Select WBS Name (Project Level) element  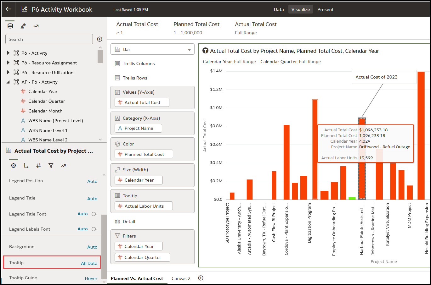tap(55, 121)
